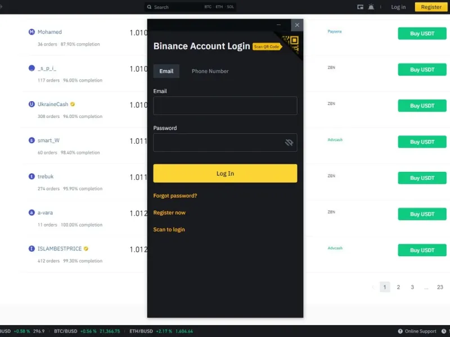Buy USDT from UkraineCash

pyautogui.click(x=422, y=106)
